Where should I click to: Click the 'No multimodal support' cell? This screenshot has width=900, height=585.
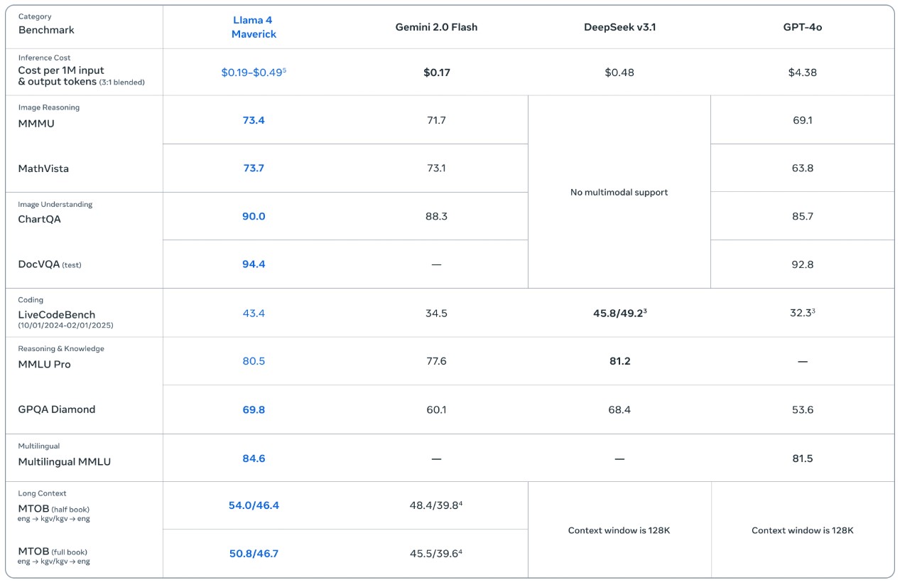(618, 192)
